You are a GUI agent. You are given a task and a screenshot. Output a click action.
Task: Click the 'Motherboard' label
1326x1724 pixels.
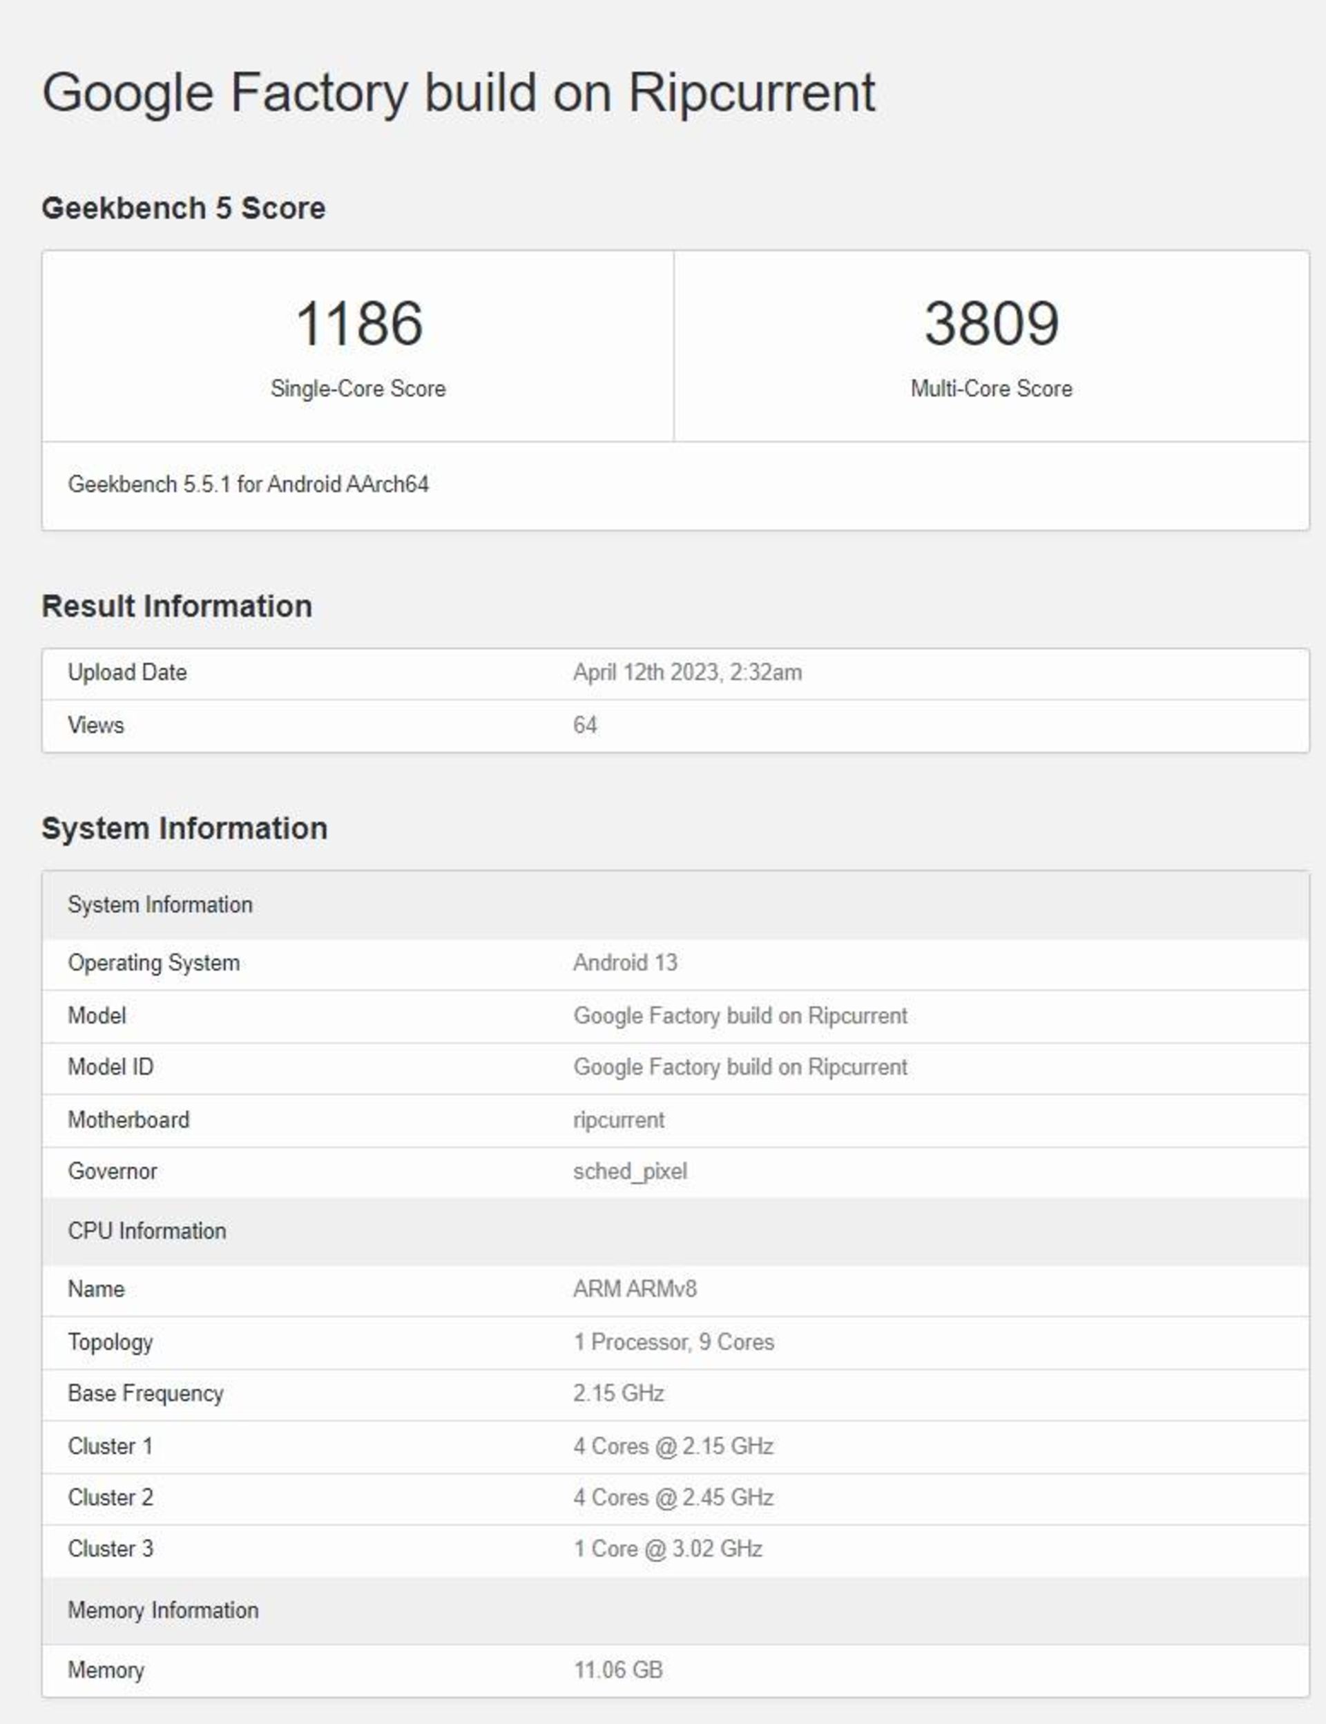pos(128,1120)
